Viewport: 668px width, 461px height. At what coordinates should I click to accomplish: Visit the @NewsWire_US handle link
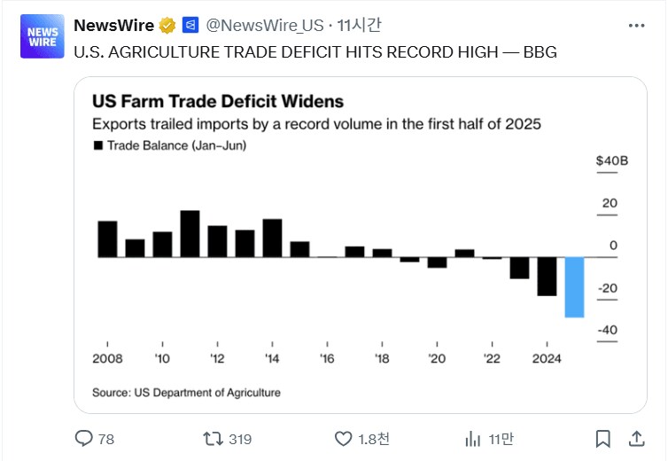point(265,25)
